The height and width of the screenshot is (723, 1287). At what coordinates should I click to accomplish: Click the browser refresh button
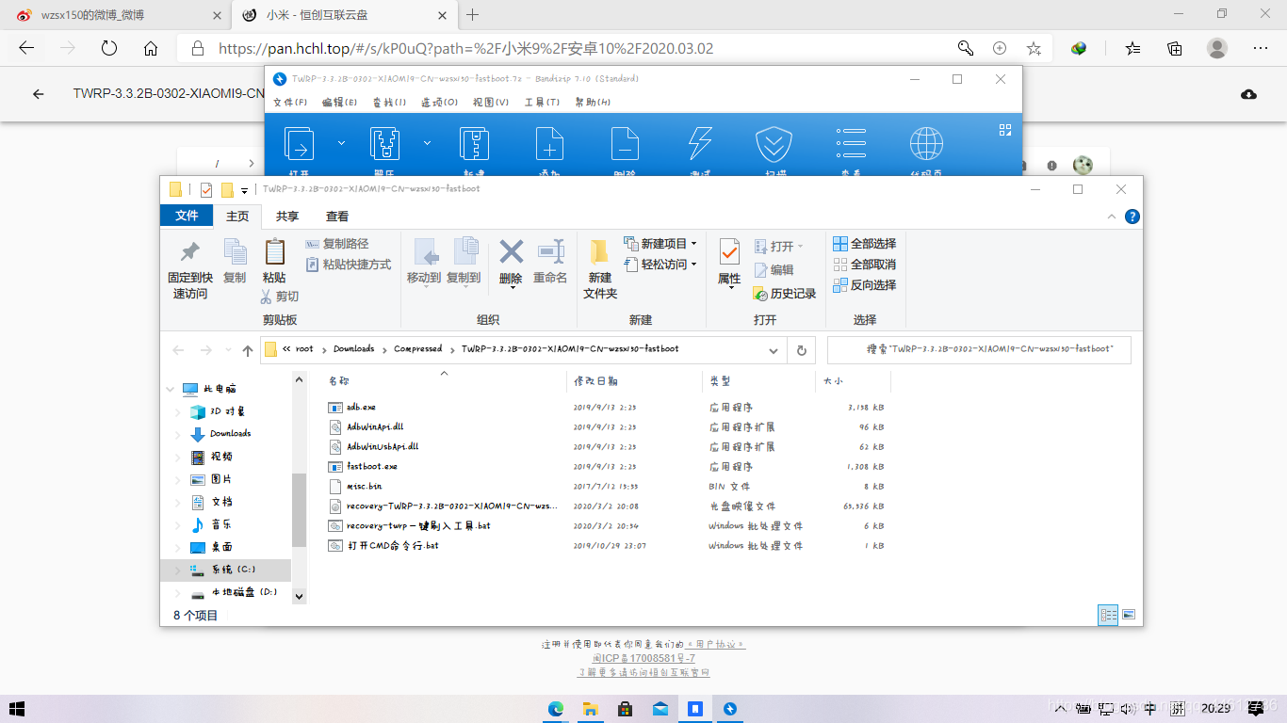point(109,48)
